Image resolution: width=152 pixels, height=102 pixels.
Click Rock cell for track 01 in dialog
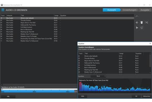click(137, 56)
